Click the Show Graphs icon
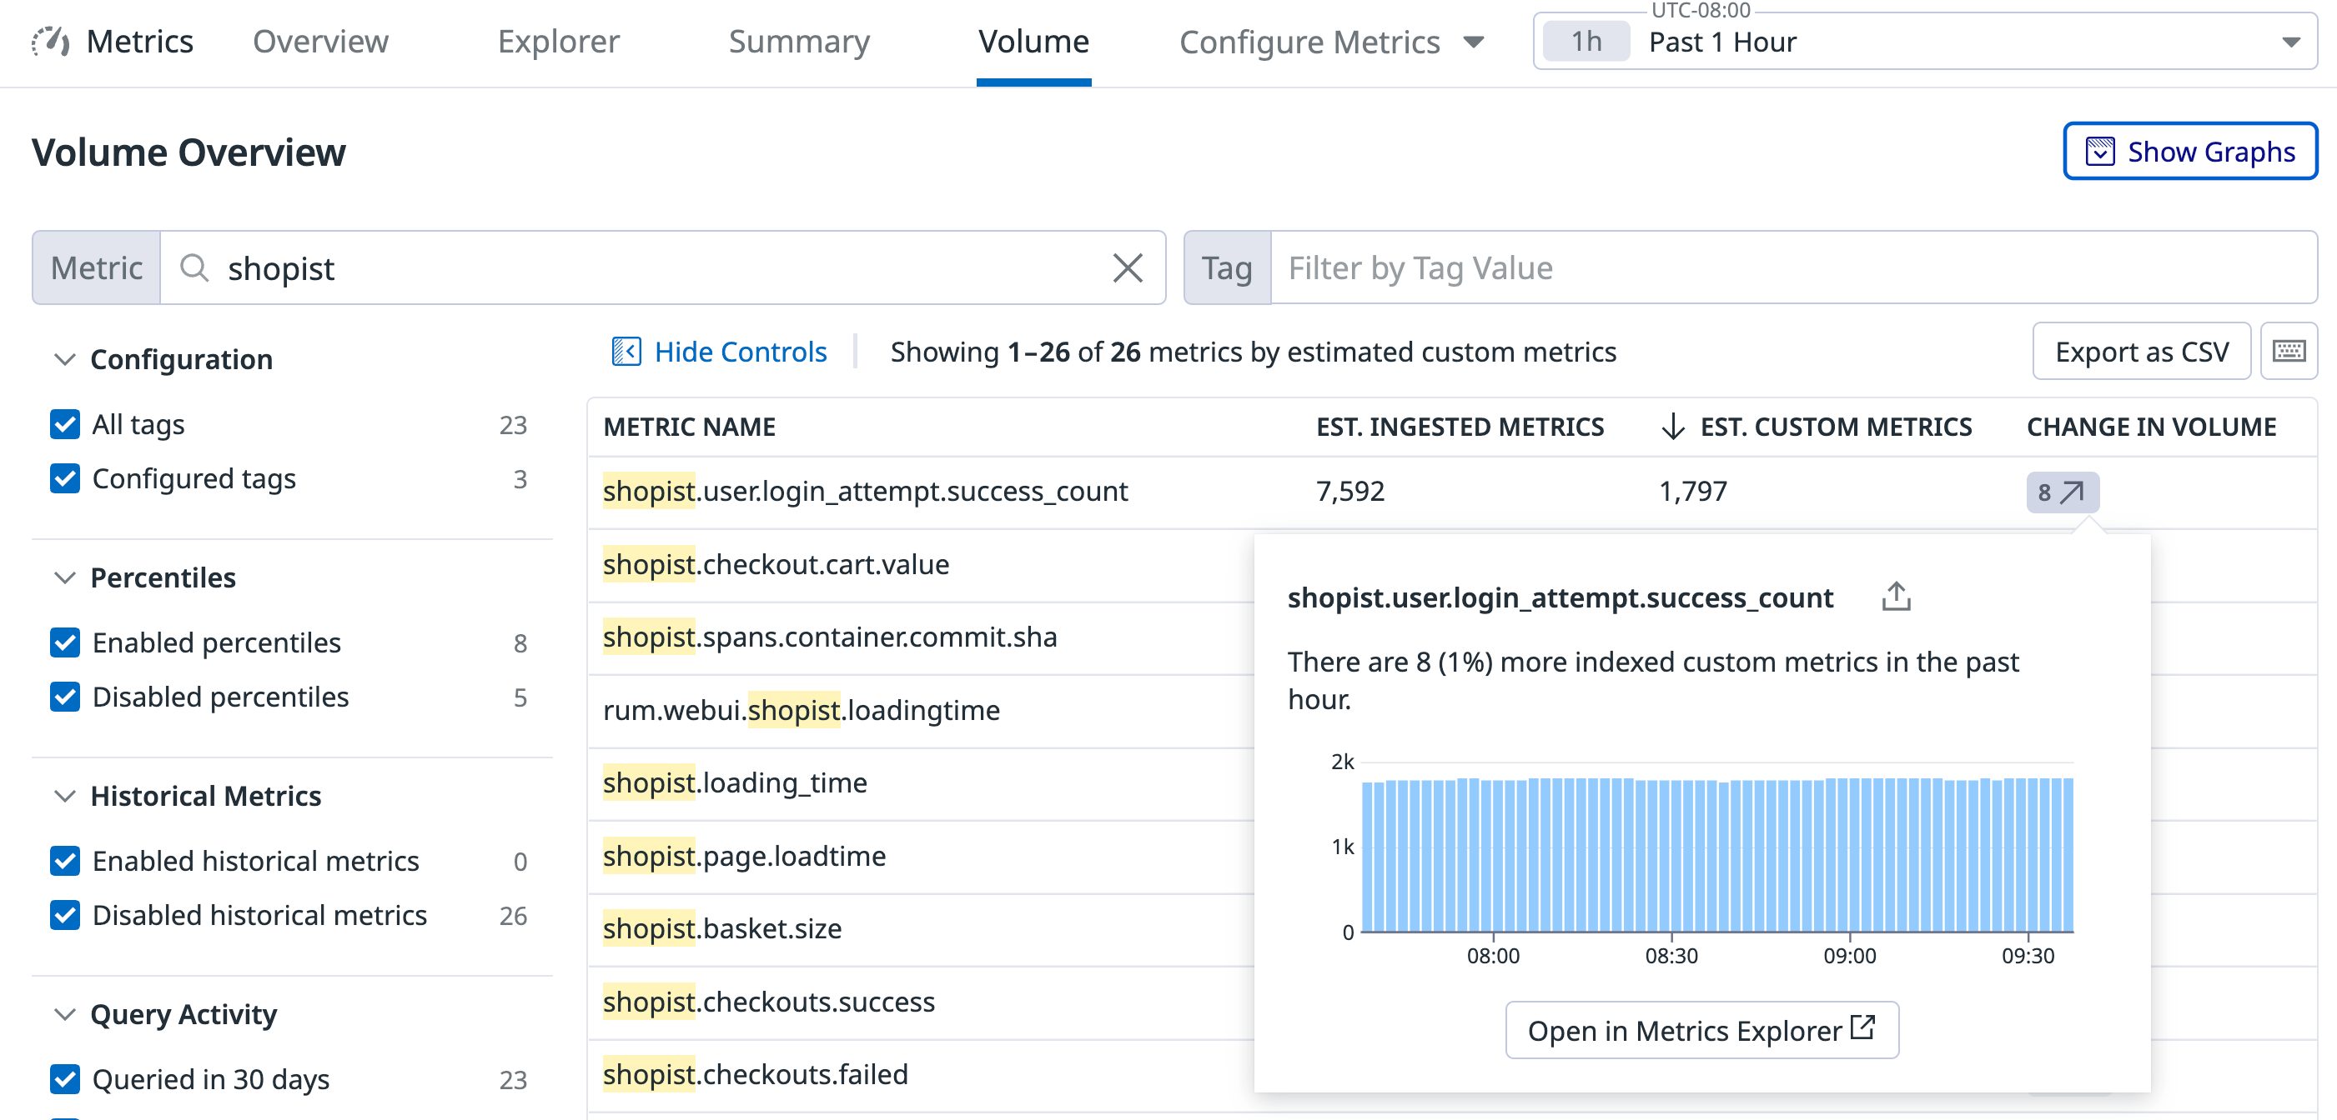Screen dimensions: 2337x1120 [x=2099, y=152]
